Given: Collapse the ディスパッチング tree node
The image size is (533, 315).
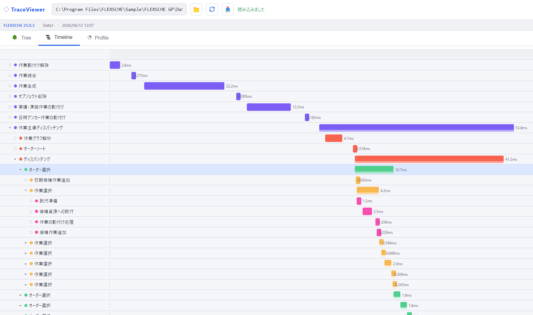Looking at the screenshot, I should coord(15,159).
